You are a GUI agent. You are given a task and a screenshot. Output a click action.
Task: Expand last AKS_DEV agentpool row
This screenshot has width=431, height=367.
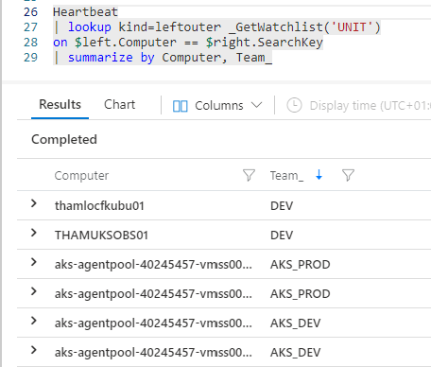[x=34, y=350]
